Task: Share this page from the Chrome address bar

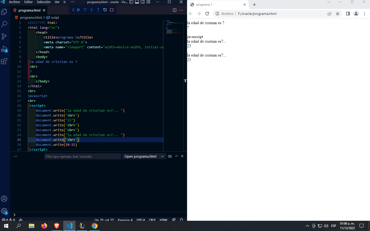Action: coord(329,14)
